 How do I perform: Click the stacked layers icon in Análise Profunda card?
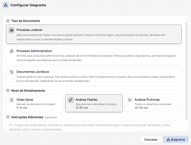coord(130,100)
